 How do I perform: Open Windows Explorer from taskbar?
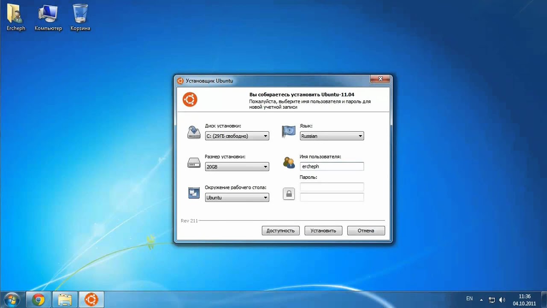point(65,299)
